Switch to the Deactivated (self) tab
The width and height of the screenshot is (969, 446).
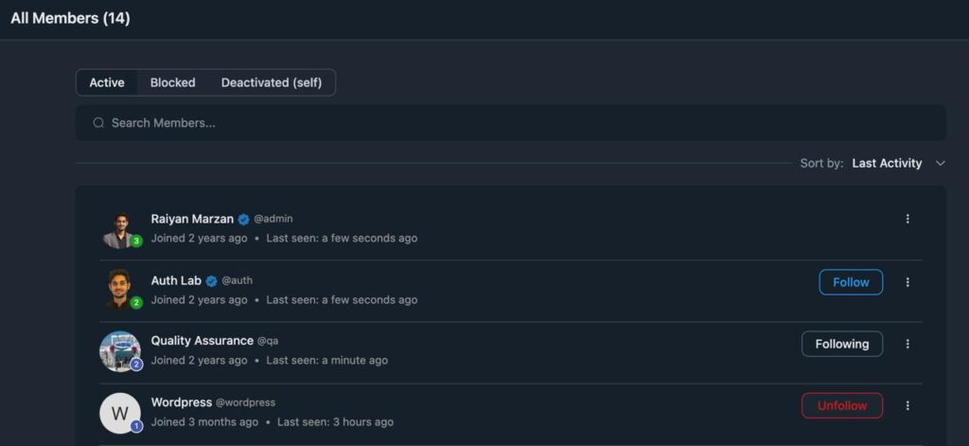tap(272, 82)
